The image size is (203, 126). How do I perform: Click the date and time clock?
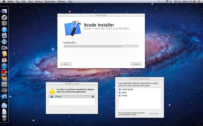pos(189,2)
